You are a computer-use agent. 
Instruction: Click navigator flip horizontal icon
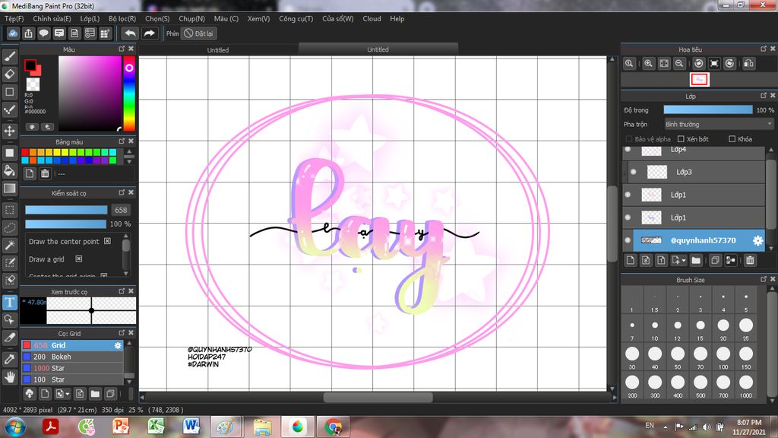point(748,64)
